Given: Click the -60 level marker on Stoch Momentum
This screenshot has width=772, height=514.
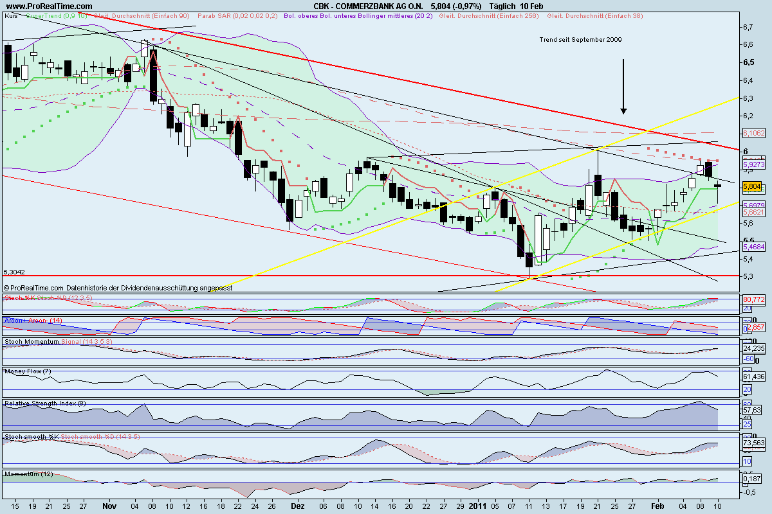Looking at the screenshot, I should [x=748, y=358].
